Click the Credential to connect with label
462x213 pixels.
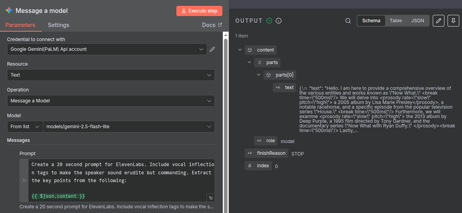36,39
